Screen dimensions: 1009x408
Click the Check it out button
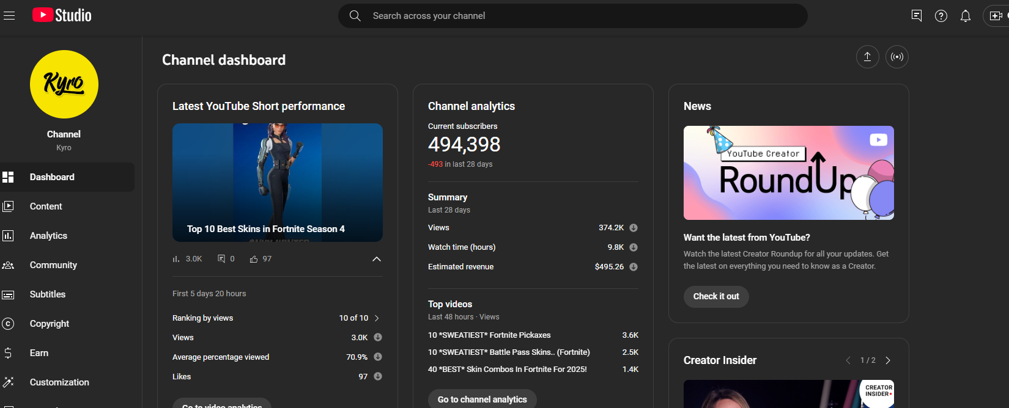[x=716, y=297]
